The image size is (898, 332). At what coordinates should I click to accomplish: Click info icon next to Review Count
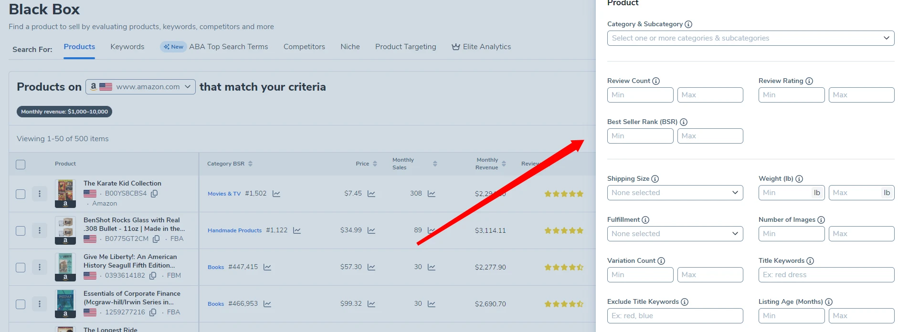(x=656, y=81)
